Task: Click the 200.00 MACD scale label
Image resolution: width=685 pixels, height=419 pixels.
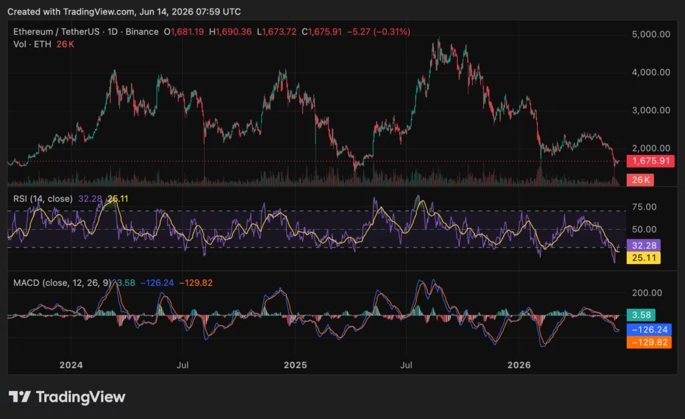Action: point(647,293)
